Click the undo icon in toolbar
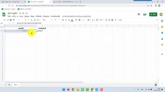Screen dimensions: 165x92 tap(5, 20)
